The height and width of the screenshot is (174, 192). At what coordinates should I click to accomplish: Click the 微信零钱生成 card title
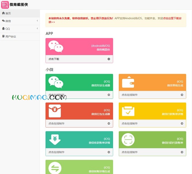coord(175,85)
